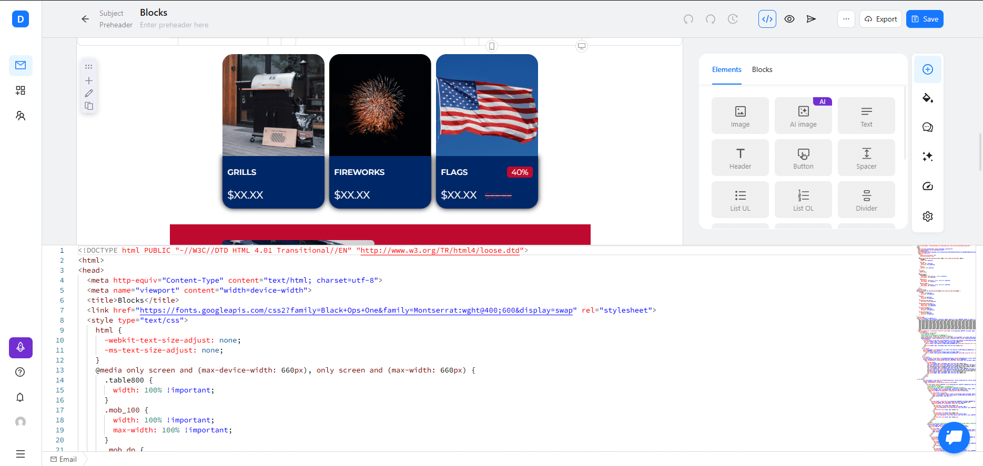Open the help question mark icon
The height and width of the screenshot is (466, 983).
tap(20, 372)
